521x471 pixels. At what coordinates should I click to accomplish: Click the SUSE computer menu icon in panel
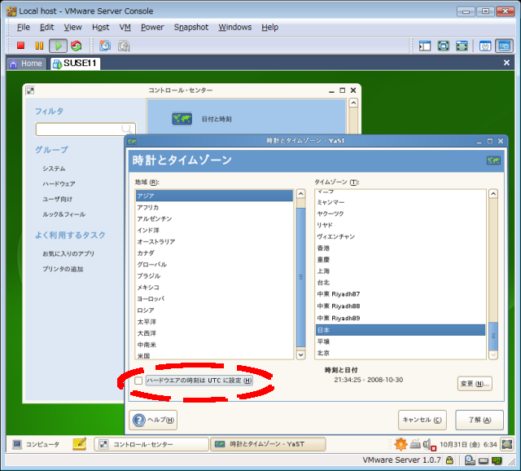coord(16,444)
